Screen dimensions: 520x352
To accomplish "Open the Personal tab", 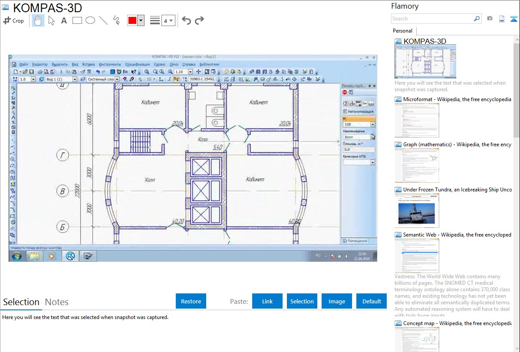I will click(402, 31).
